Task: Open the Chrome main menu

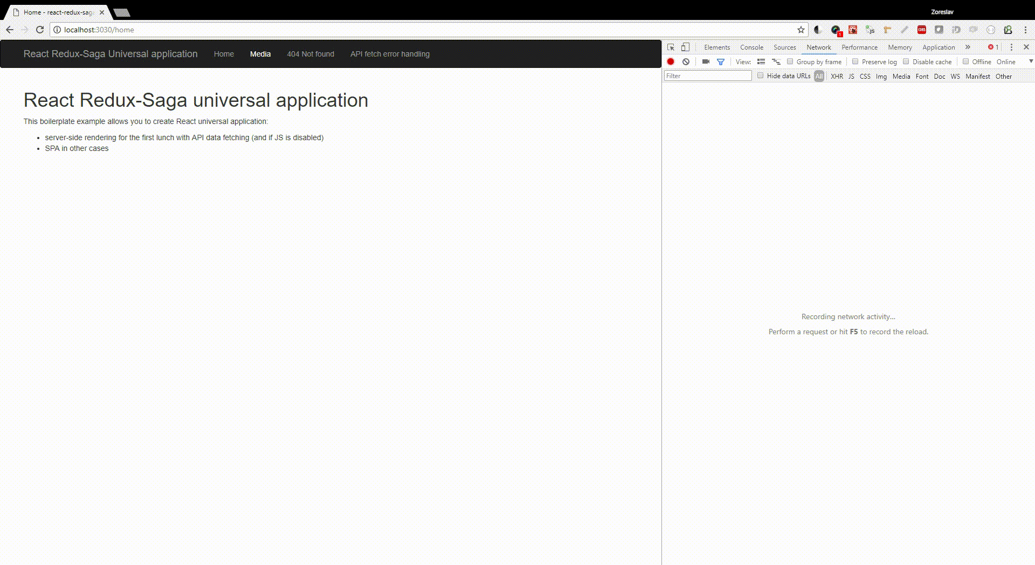Action: coord(1026,30)
